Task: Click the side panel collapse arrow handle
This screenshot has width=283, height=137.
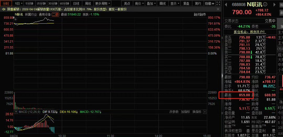Action: (222, 76)
